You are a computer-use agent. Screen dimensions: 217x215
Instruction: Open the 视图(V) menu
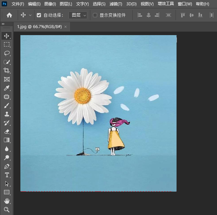coord(147,4)
